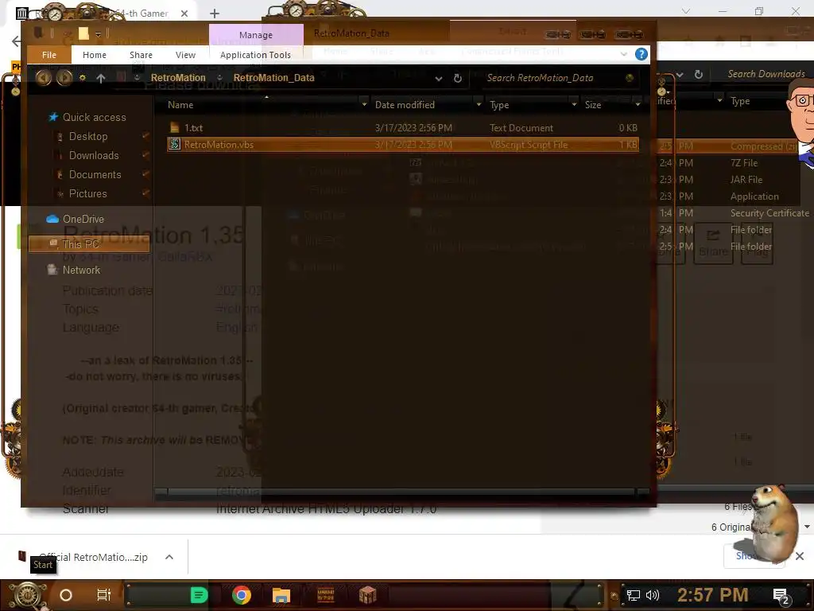Image resolution: width=814 pixels, height=611 pixels.
Task: Click the Text Document type of 1.txt
Action: point(521,128)
